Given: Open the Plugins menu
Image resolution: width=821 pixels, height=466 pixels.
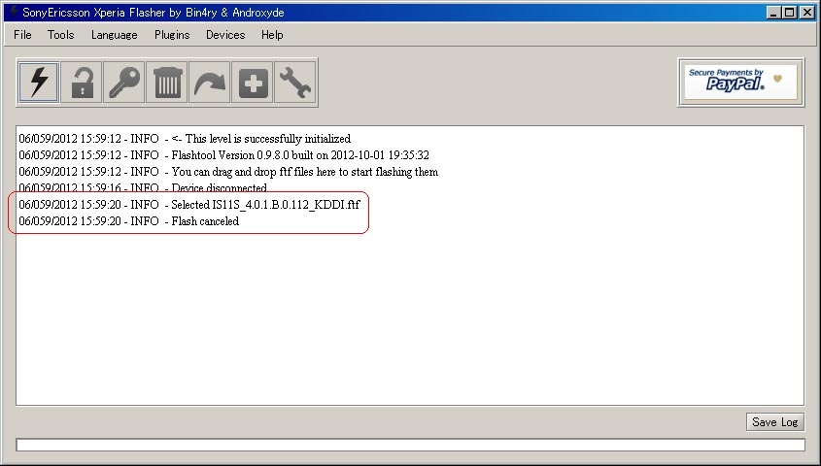Looking at the screenshot, I should 172,35.
